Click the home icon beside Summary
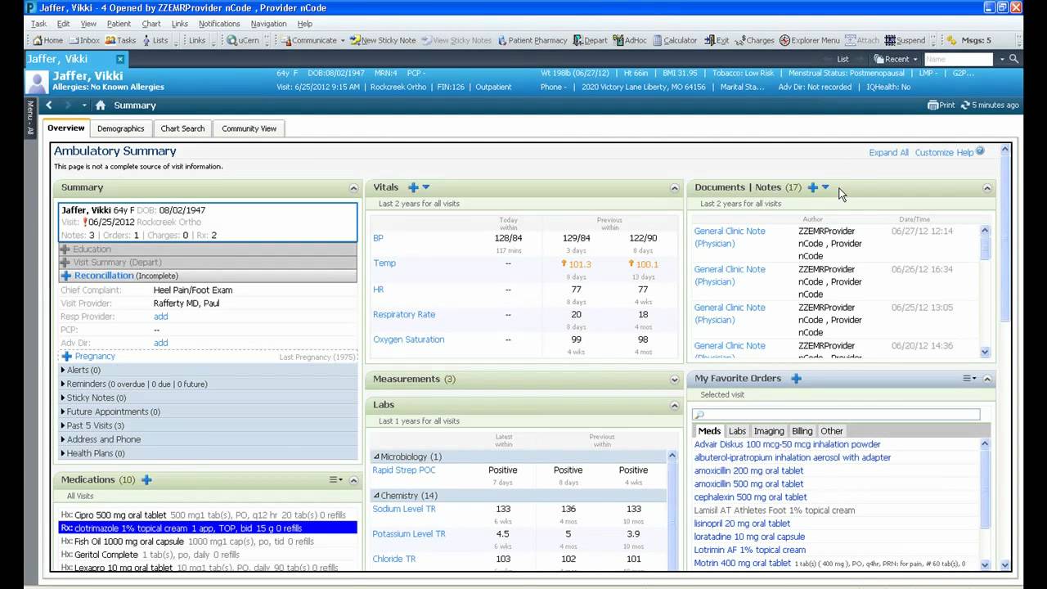 [x=100, y=106]
